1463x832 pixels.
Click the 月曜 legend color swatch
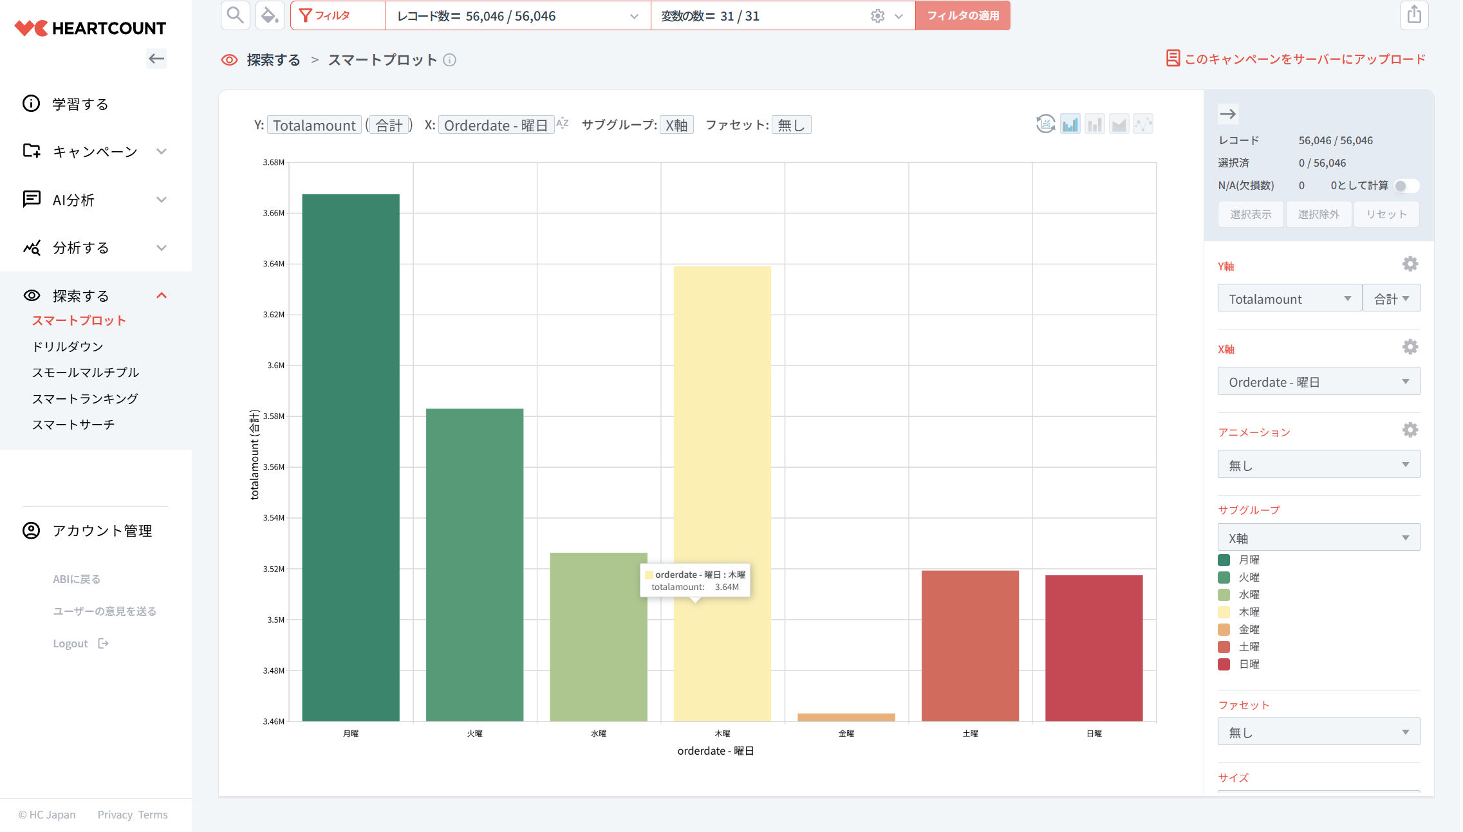coord(1224,560)
